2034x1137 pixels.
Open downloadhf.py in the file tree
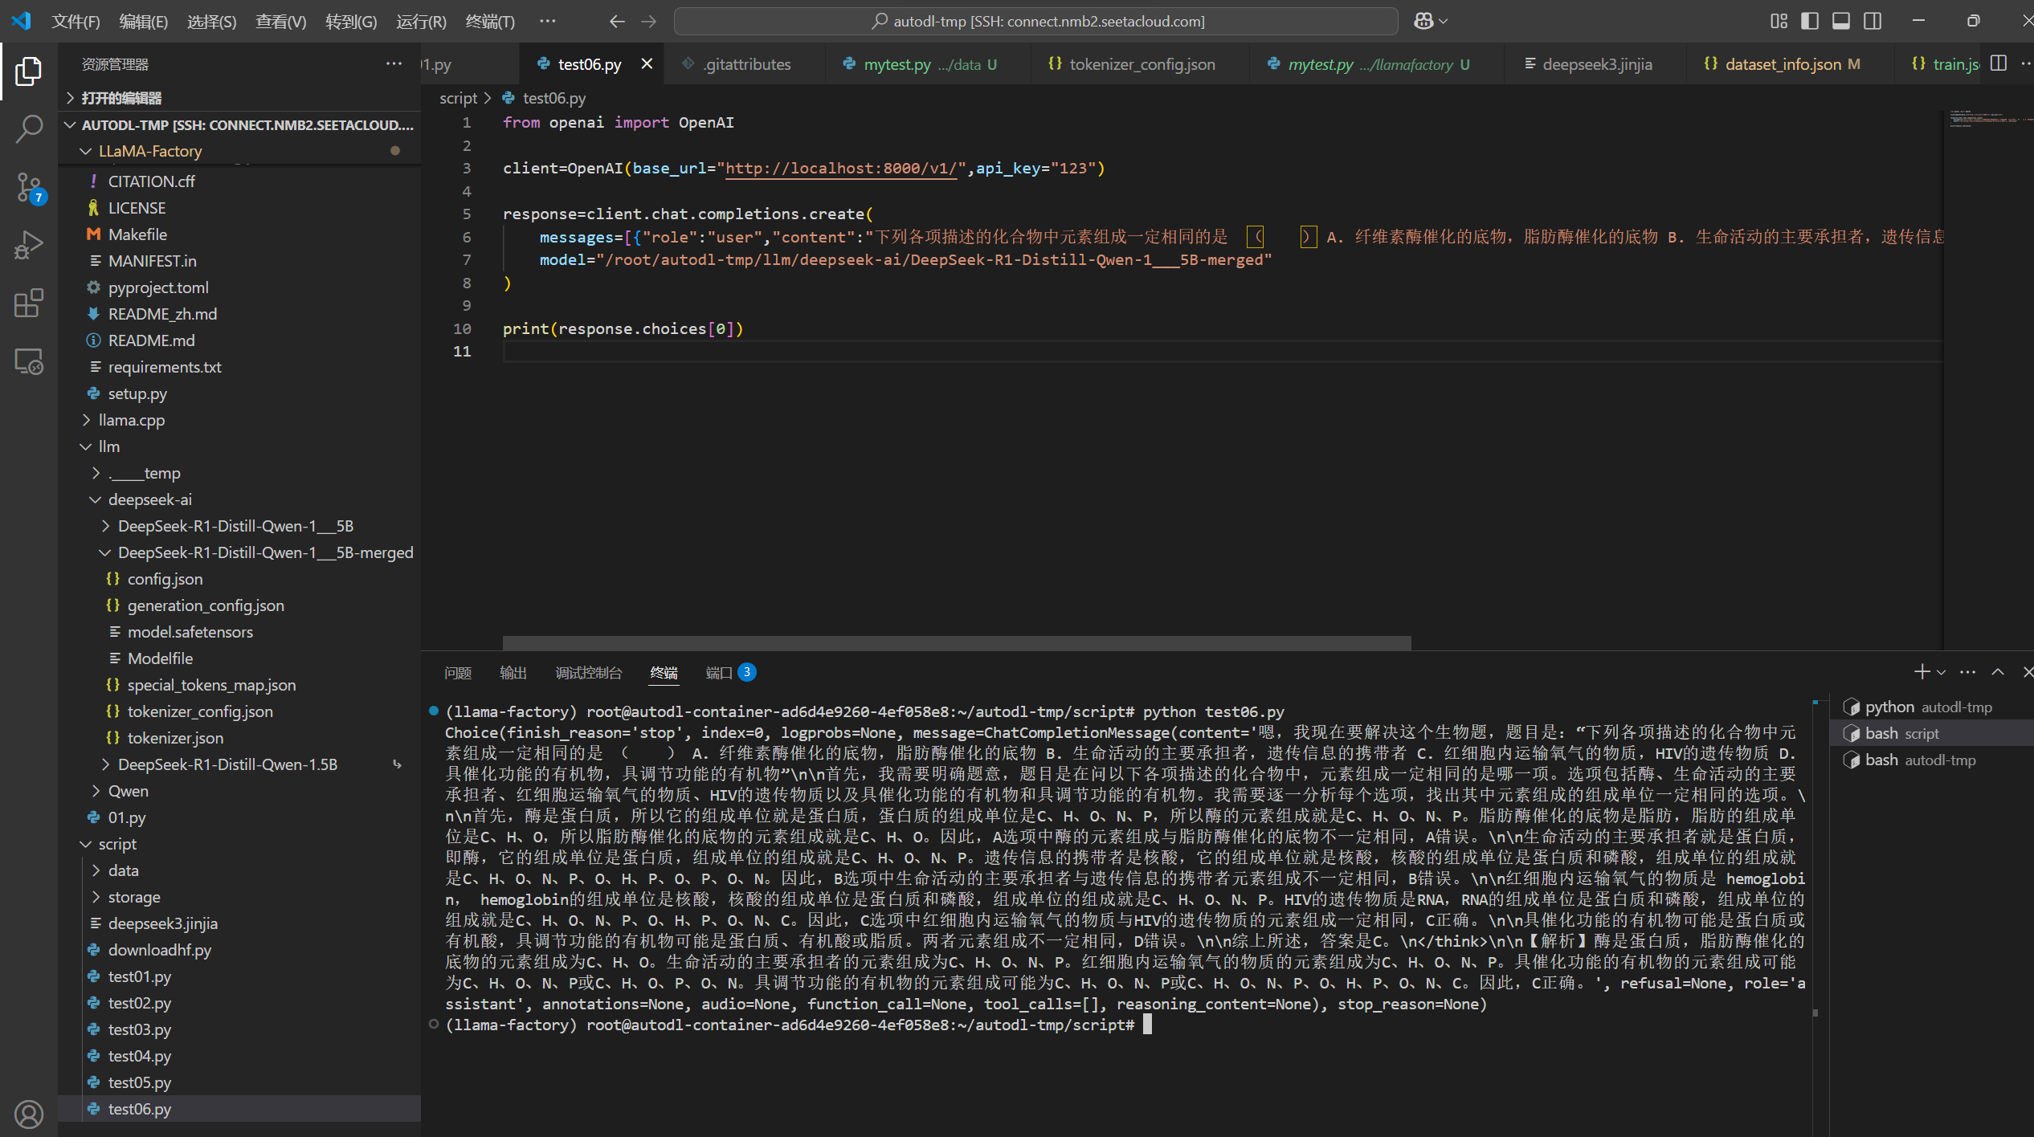coord(240,950)
